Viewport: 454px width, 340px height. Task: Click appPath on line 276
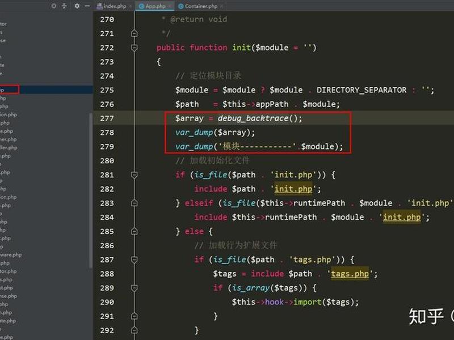272,104
